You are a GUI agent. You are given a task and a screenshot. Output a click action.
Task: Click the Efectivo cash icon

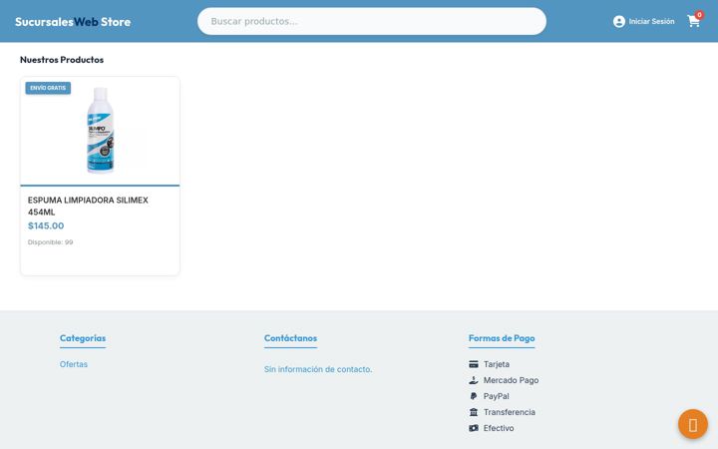coord(474,428)
